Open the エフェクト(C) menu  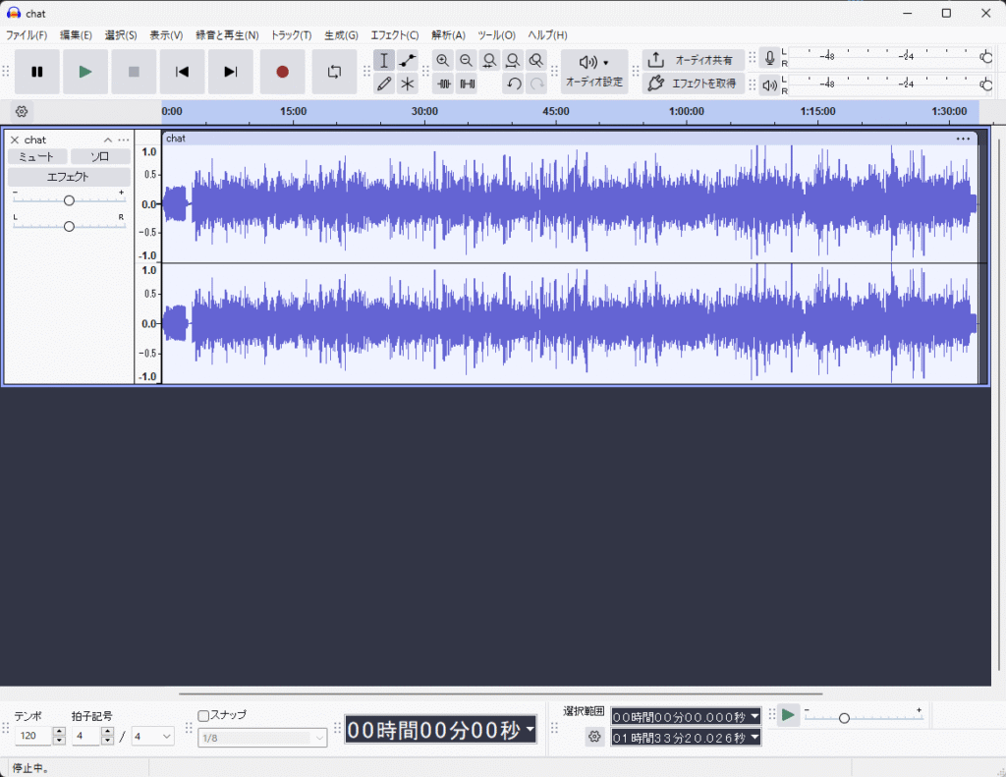click(395, 35)
